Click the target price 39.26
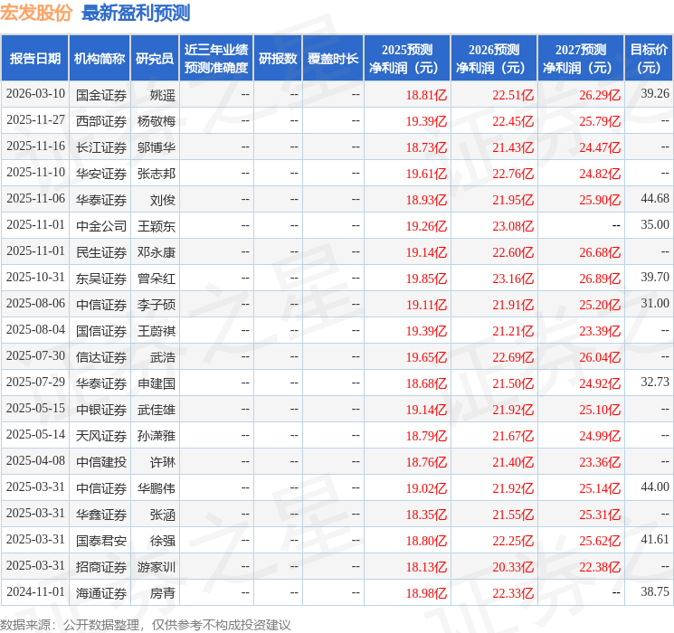 (655, 94)
